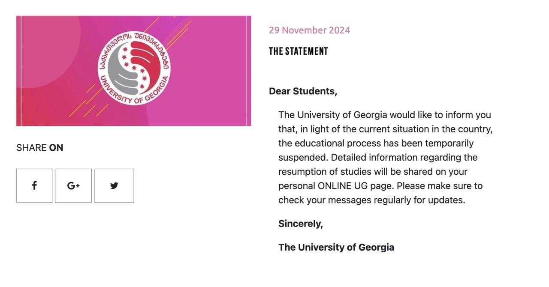Share the statement on Facebook

[34, 185]
